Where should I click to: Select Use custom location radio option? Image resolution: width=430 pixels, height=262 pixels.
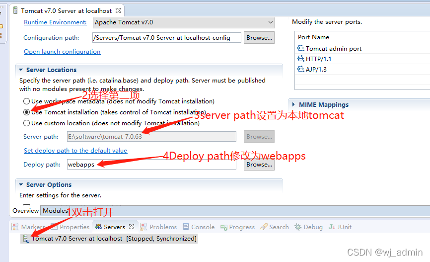(27, 123)
